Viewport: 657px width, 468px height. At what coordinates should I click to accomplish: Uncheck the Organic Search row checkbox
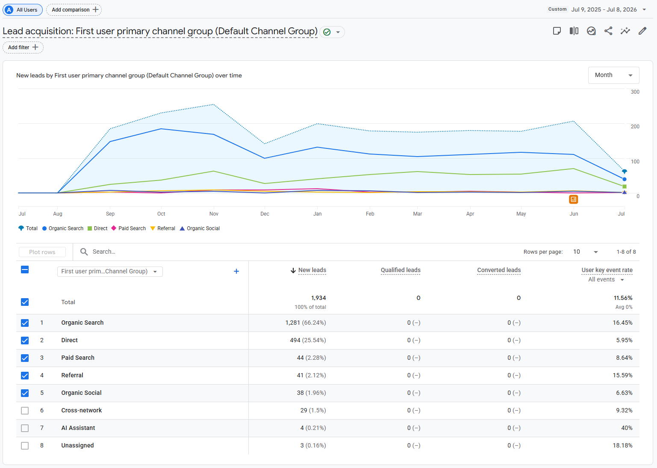(x=25, y=323)
